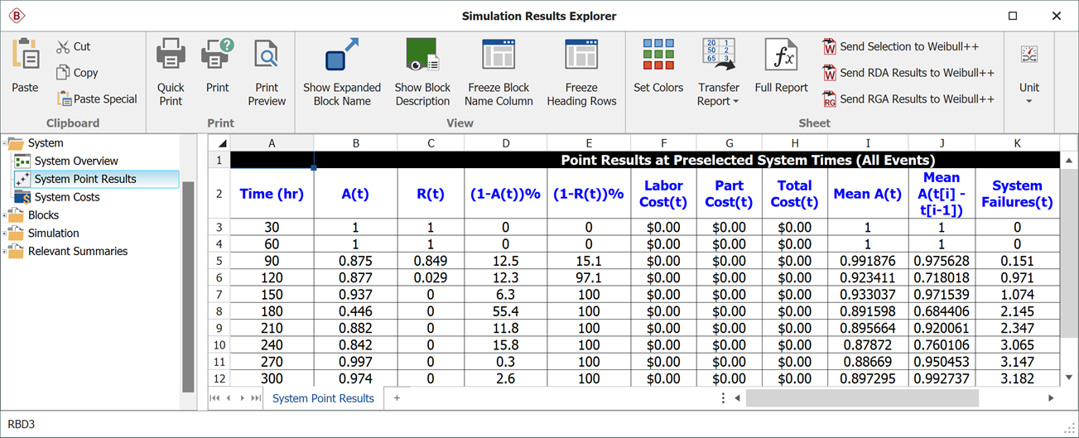Toggle Show Block Description
Image resolution: width=1079 pixels, height=438 pixels.
coord(422,55)
